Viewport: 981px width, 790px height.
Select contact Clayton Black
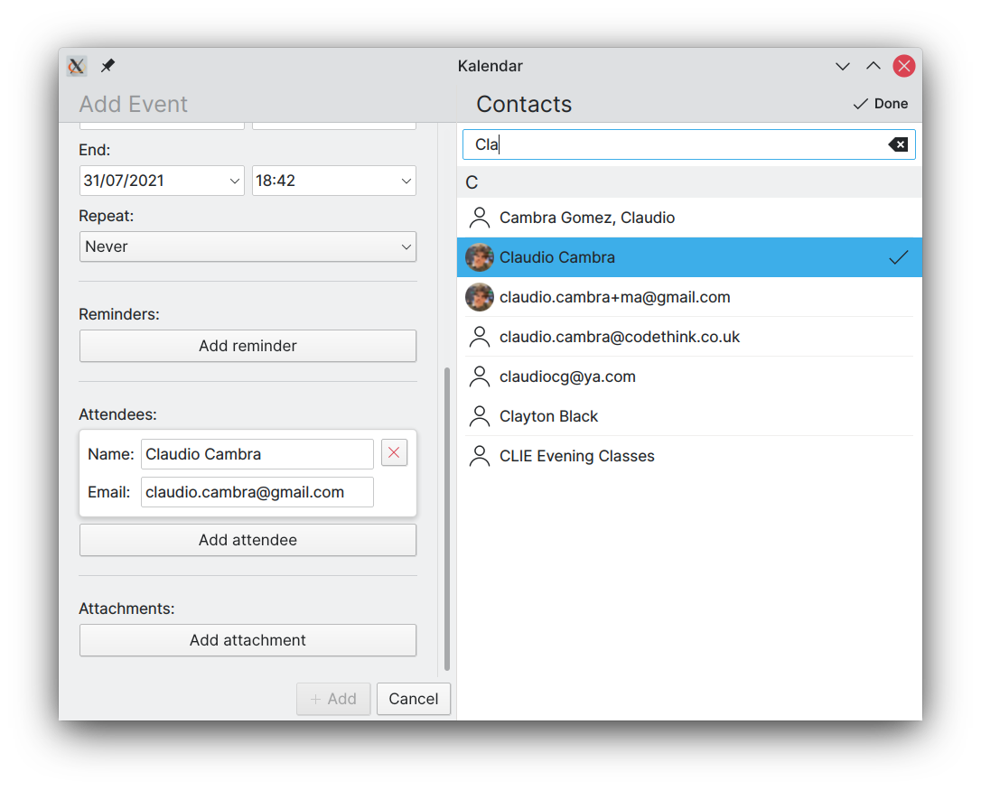689,416
